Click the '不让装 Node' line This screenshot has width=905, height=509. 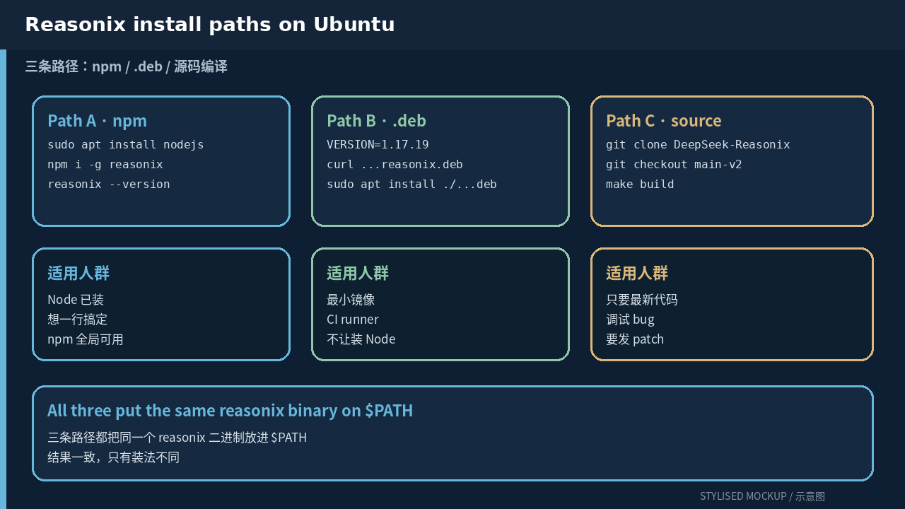(361, 339)
